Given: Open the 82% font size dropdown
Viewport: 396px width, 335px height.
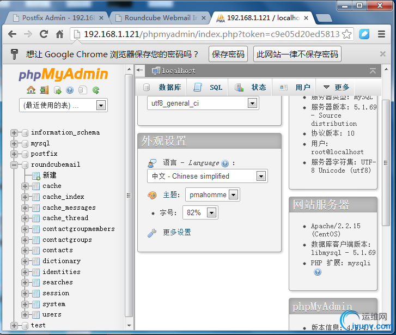Looking at the screenshot, I should click(200, 212).
